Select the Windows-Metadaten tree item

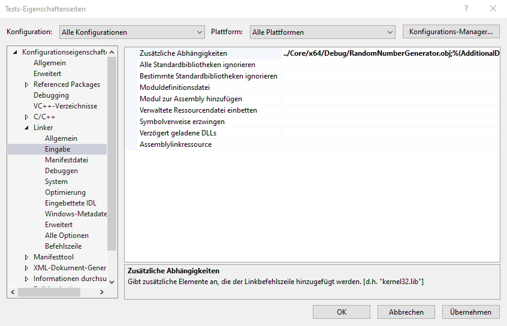pos(76,214)
